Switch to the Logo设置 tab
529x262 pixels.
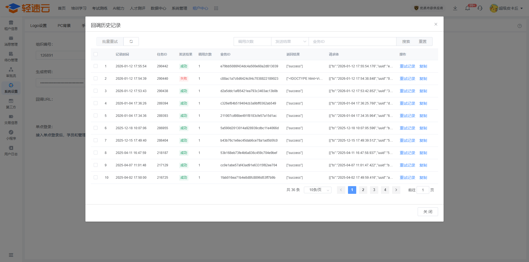(x=38, y=26)
